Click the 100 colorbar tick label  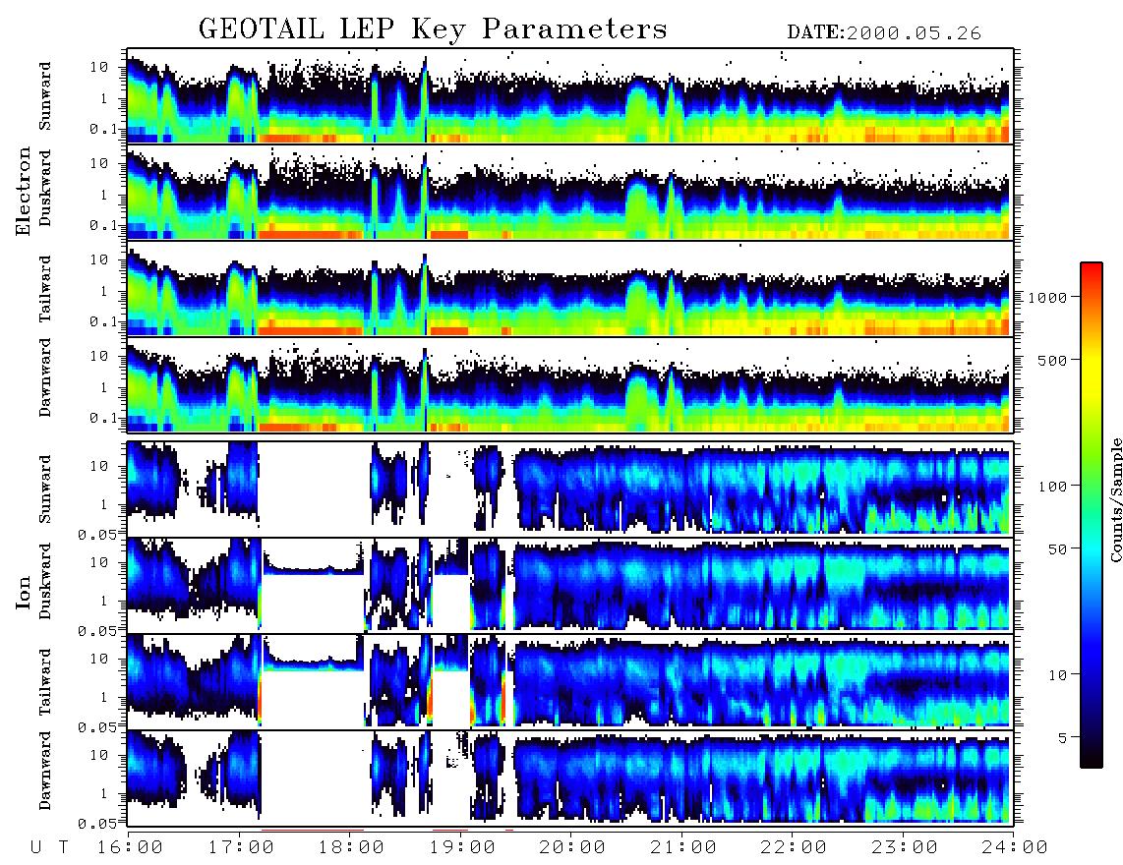[1052, 487]
